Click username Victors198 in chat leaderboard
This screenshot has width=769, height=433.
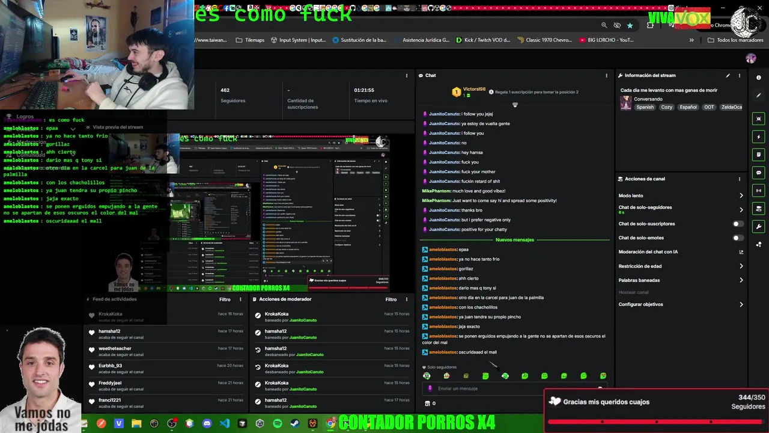pyautogui.click(x=474, y=89)
